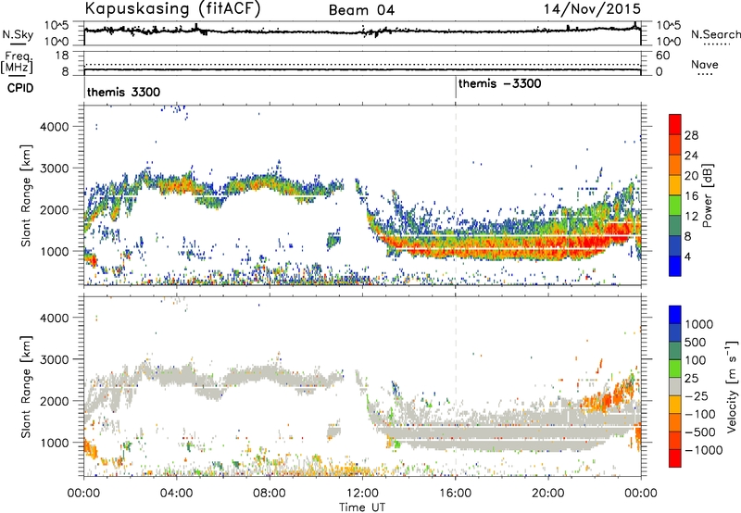Screen dimensions: 741x513
Task: Click the "16:00" time tick label
Action: [x=455, y=493]
